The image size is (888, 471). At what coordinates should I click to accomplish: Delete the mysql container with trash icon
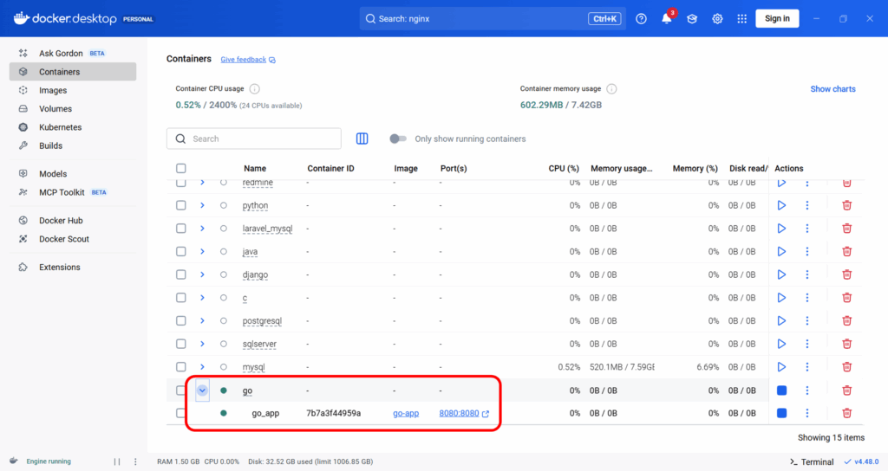pyautogui.click(x=846, y=367)
